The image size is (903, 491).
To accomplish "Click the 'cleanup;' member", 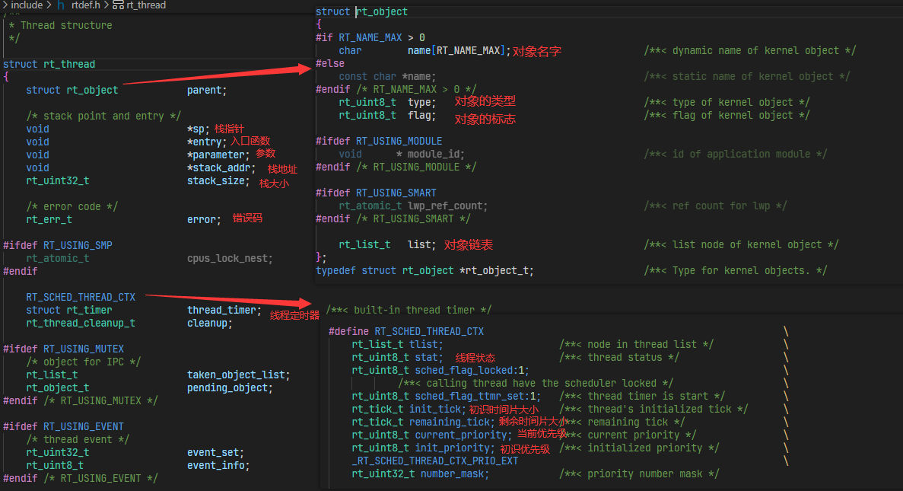I will click(x=210, y=323).
